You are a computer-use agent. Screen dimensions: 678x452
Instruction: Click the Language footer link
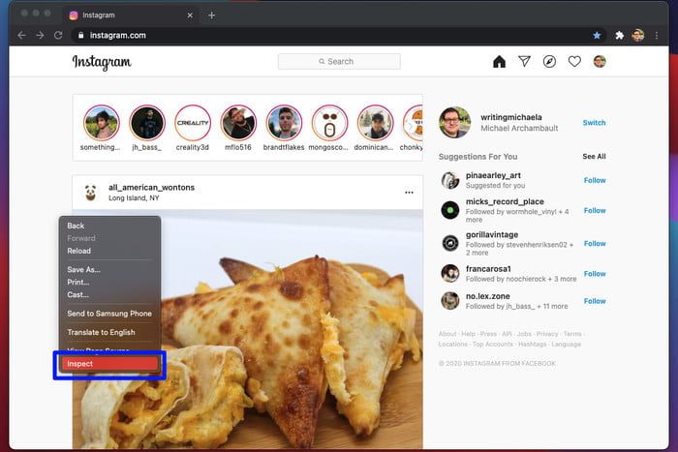pos(566,345)
